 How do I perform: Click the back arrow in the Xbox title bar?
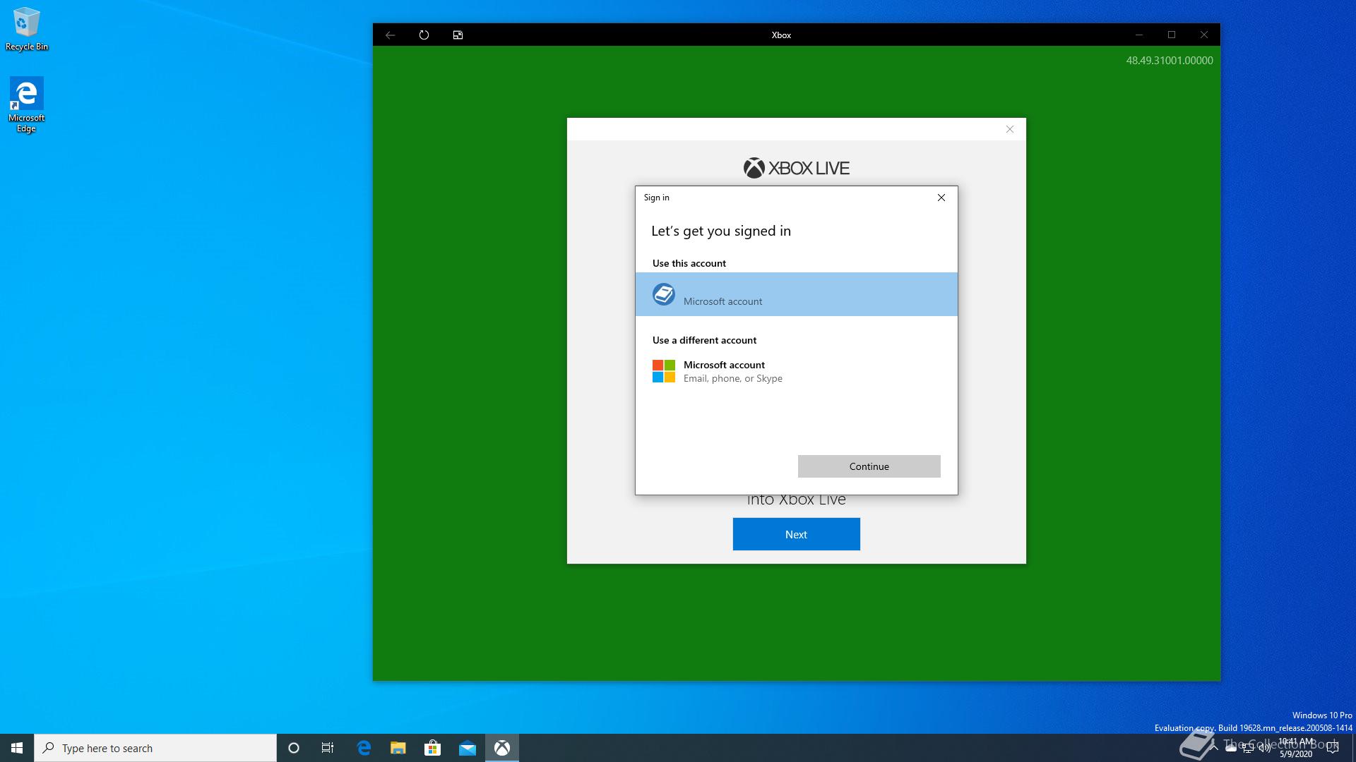pyautogui.click(x=391, y=35)
